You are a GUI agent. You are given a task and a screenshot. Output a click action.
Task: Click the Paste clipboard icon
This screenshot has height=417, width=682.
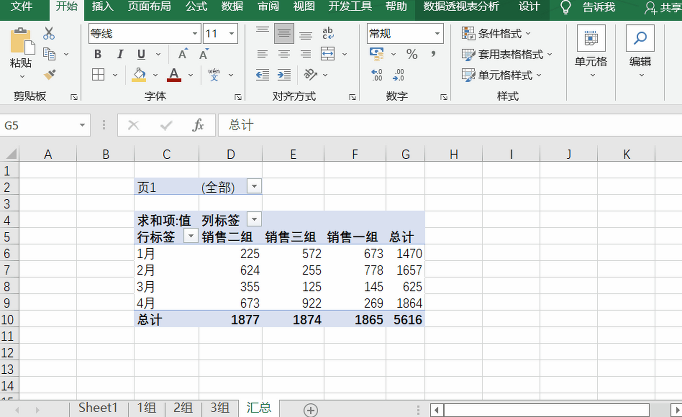22,41
